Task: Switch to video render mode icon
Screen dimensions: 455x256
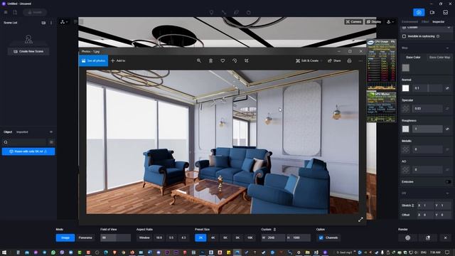Action: (x=432, y=13)
